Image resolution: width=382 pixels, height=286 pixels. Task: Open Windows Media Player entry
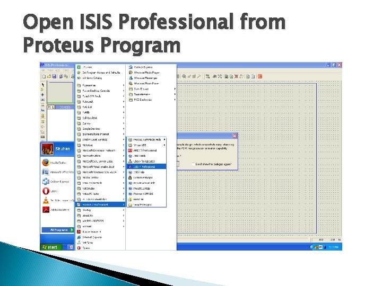[151, 73]
